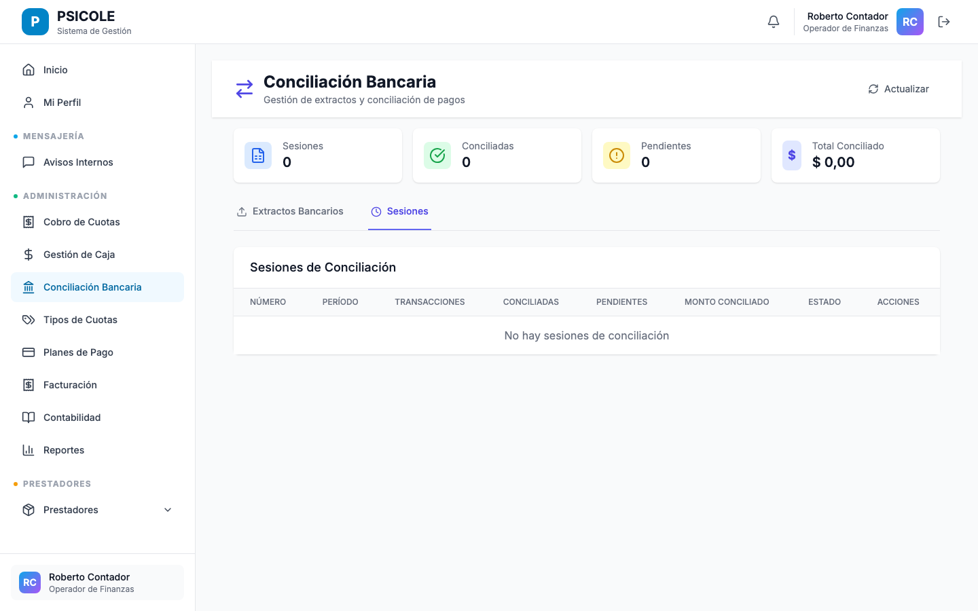The width and height of the screenshot is (978, 611).
Task: Click the RC avatar in the header
Action: (x=910, y=22)
